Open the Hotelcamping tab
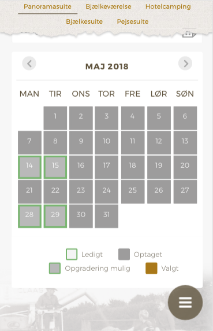The image size is (213, 331). 168,6
